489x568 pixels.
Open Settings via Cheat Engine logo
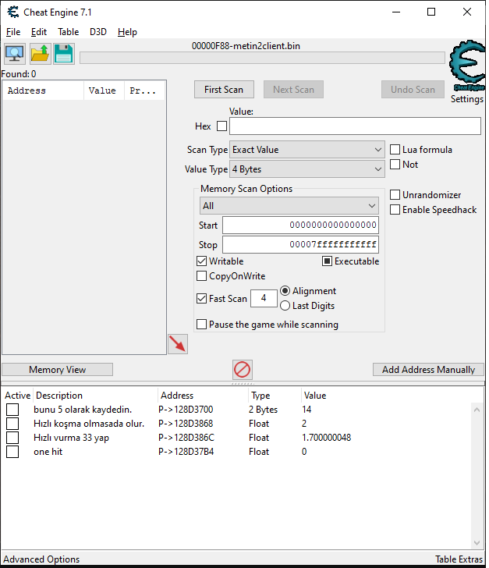tap(468, 66)
